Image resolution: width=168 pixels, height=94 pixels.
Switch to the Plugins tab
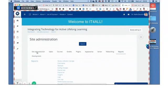tap(78, 52)
